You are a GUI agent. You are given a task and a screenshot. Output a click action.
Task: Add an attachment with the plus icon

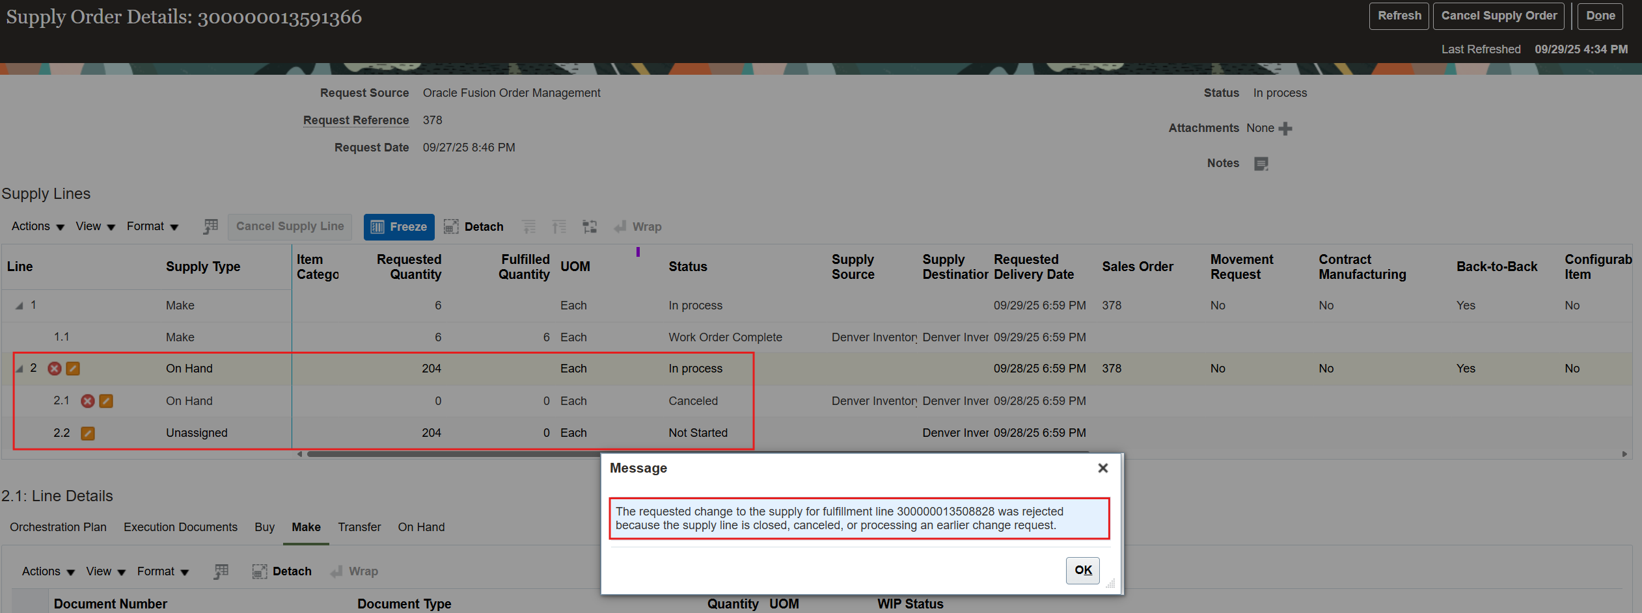(1285, 129)
